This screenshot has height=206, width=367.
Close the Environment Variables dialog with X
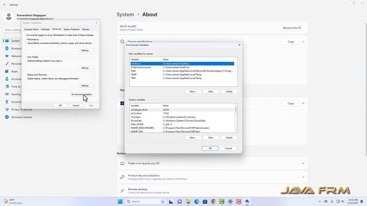click(x=239, y=45)
